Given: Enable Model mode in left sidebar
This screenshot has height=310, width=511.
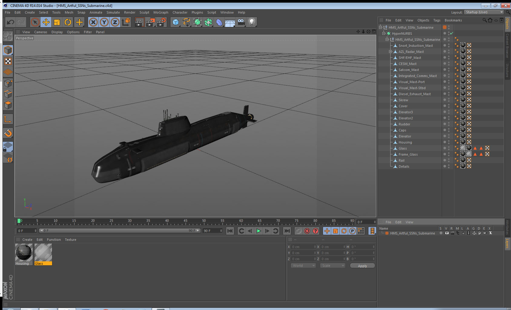Looking at the screenshot, I should pos(8,50).
